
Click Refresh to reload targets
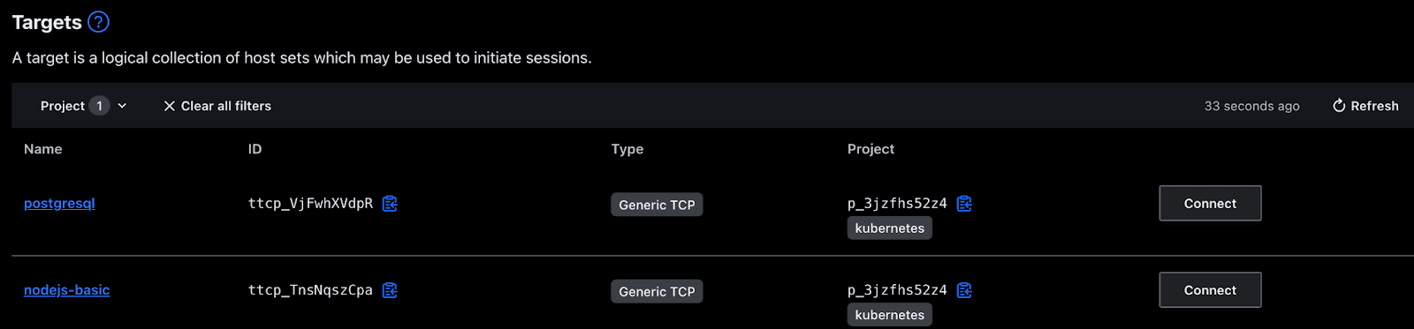[x=1365, y=106]
